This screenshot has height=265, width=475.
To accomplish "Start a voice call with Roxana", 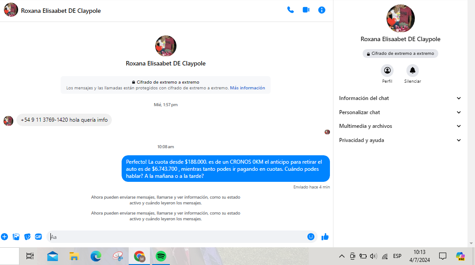I will point(290,10).
